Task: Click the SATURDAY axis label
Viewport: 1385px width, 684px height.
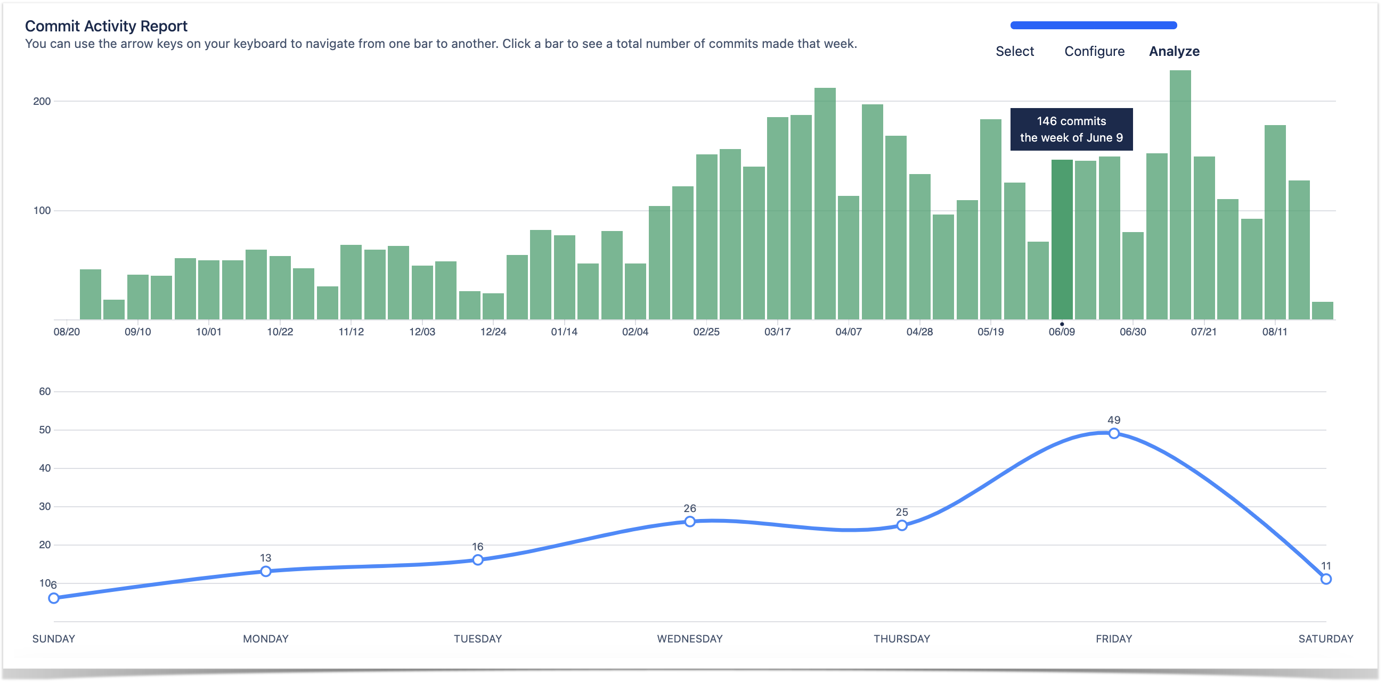Action: pyautogui.click(x=1326, y=639)
